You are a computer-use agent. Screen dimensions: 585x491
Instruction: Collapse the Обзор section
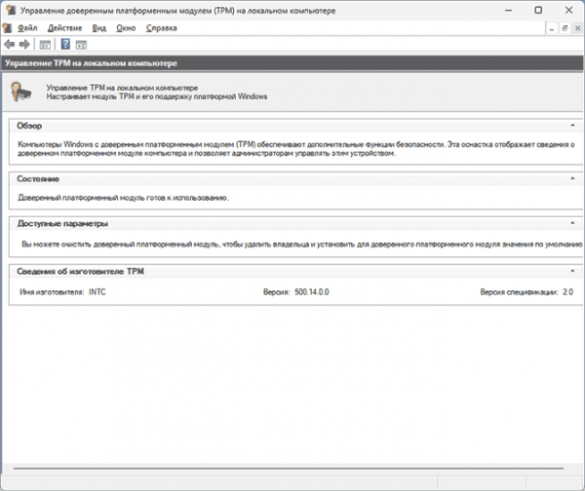[572, 126]
